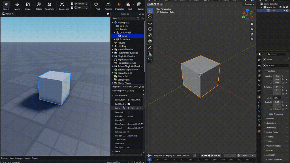Hide the Cube using its eye icon
This screenshot has height=163, width=290.
(284, 10)
